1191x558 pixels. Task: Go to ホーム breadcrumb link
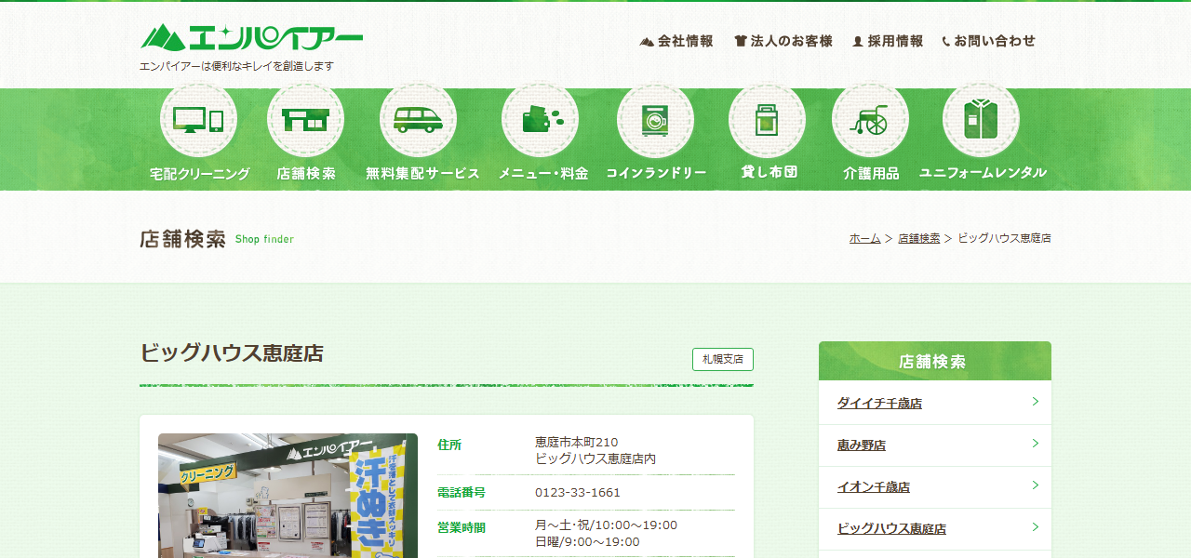(864, 238)
